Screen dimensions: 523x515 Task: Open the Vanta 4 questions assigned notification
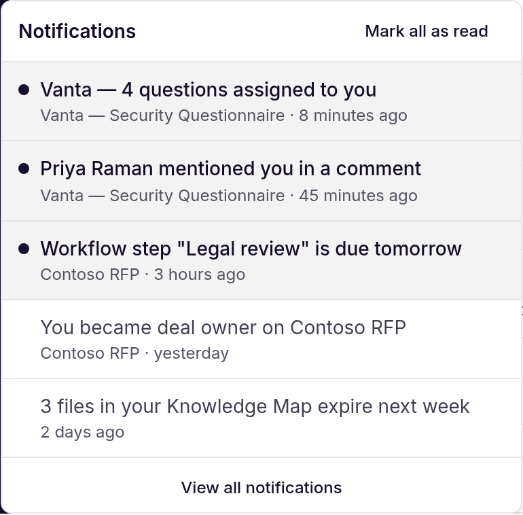tap(261, 101)
